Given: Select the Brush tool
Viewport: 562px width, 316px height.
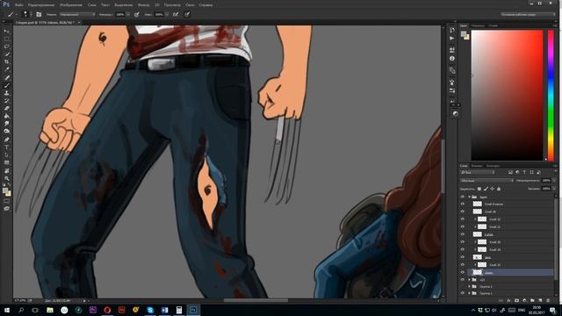Looking at the screenshot, I should pos(6,85).
